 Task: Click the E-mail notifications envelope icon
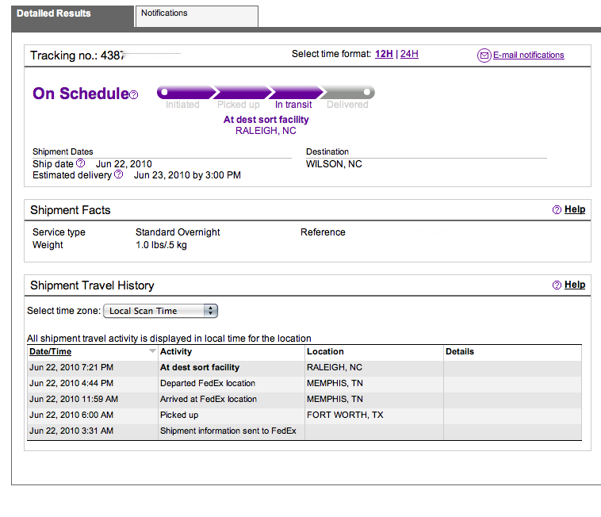point(484,56)
